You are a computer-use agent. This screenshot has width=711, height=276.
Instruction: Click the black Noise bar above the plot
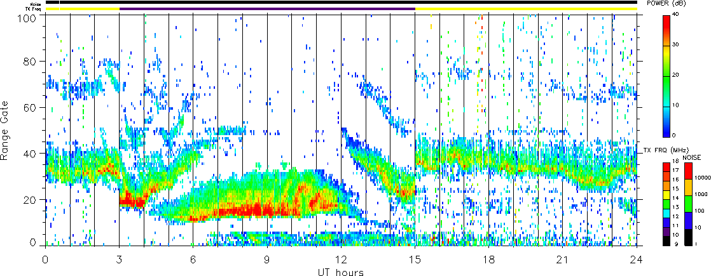point(341,3)
